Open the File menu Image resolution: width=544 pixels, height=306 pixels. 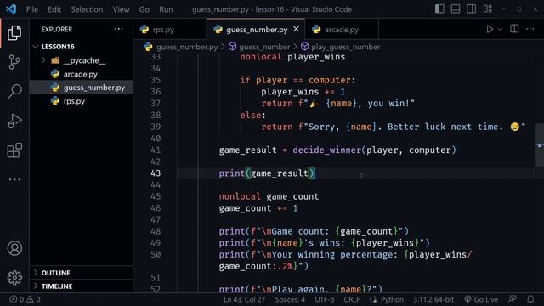(32, 9)
